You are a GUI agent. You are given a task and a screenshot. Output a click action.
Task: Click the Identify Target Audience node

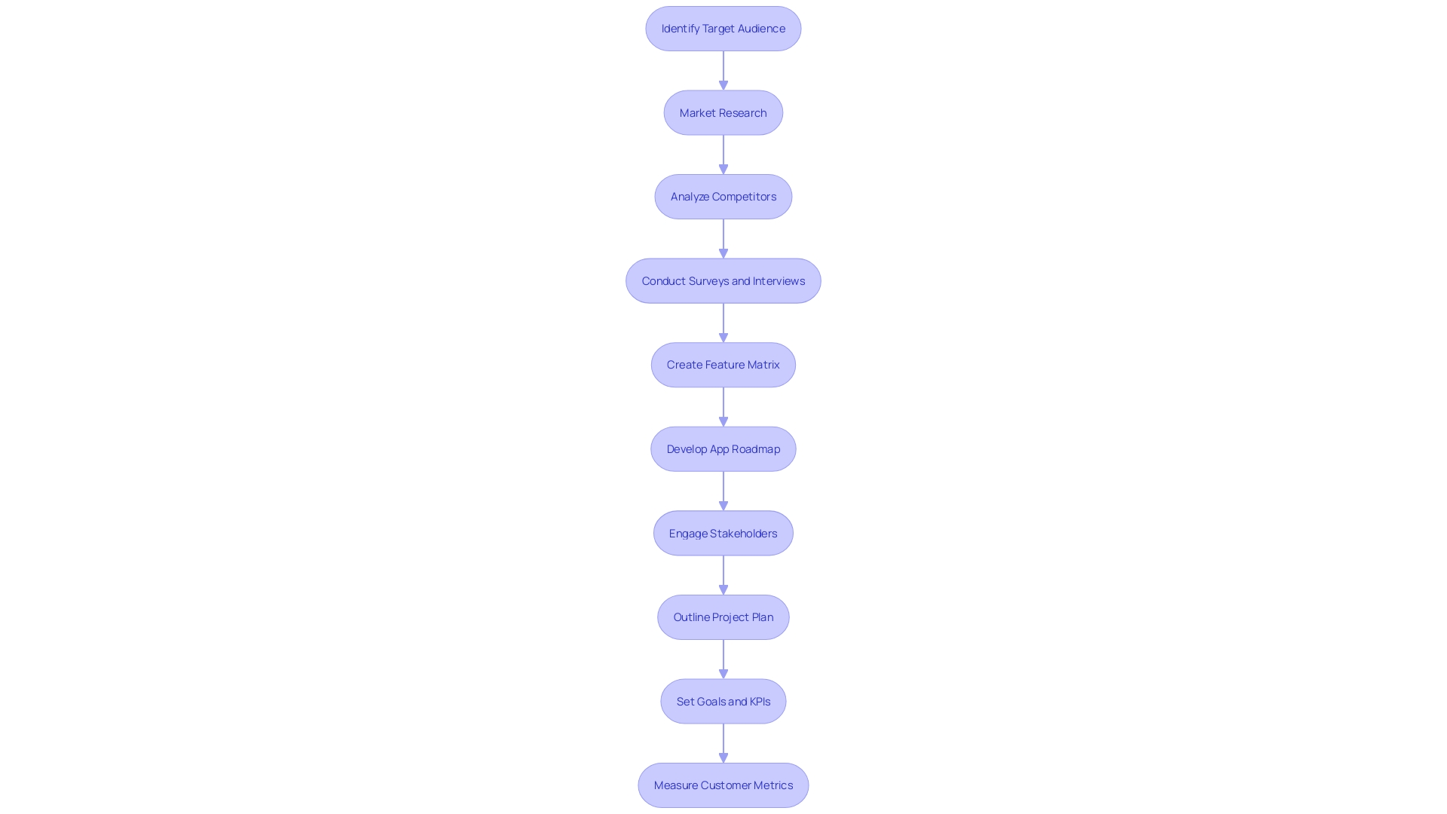(723, 28)
